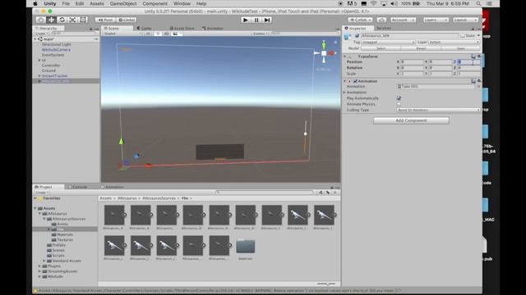
Task: Expand the Favorites tree in Project
Action: pyautogui.click(x=35, y=198)
